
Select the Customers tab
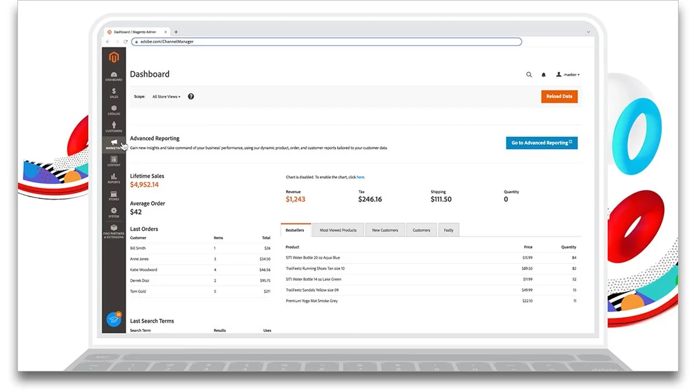[422, 230]
